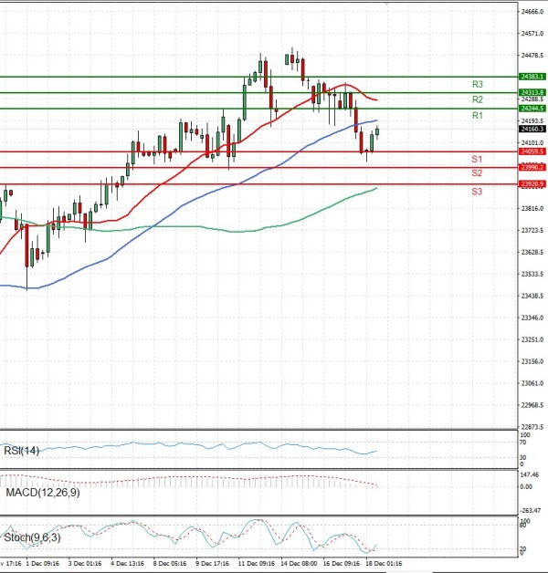Screen dimensions: 548x573
Task: Select the S3 support label
Action: pos(477,191)
